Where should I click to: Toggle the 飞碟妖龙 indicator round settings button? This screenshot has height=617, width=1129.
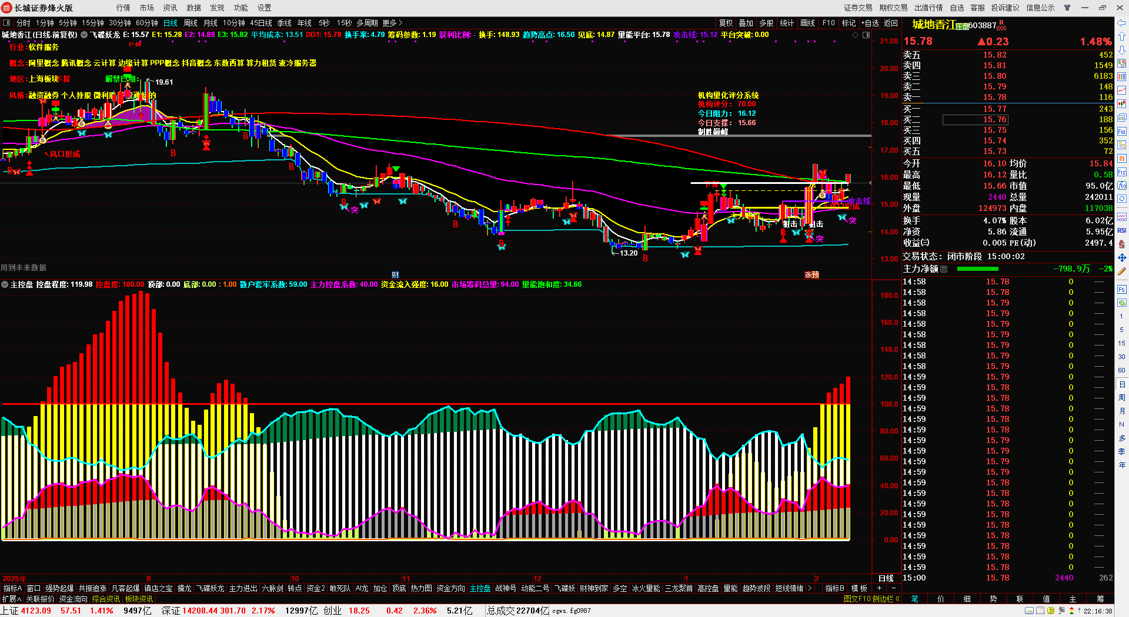coord(84,35)
